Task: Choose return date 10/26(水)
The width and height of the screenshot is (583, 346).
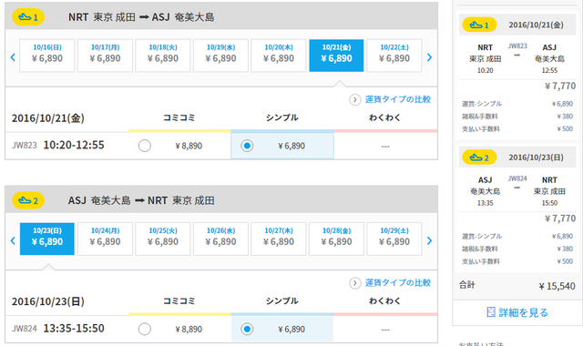Action: pyautogui.click(x=220, y=239)
